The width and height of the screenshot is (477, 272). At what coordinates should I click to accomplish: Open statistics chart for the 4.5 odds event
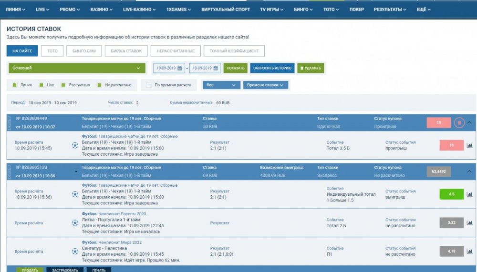pos(469,194)
